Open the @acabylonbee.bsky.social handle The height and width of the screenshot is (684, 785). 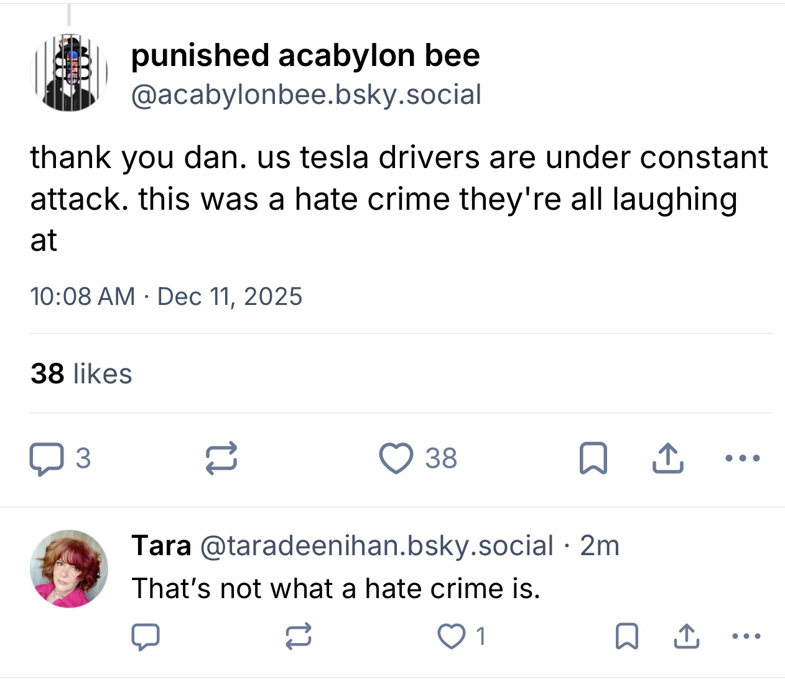pos(305,95)
